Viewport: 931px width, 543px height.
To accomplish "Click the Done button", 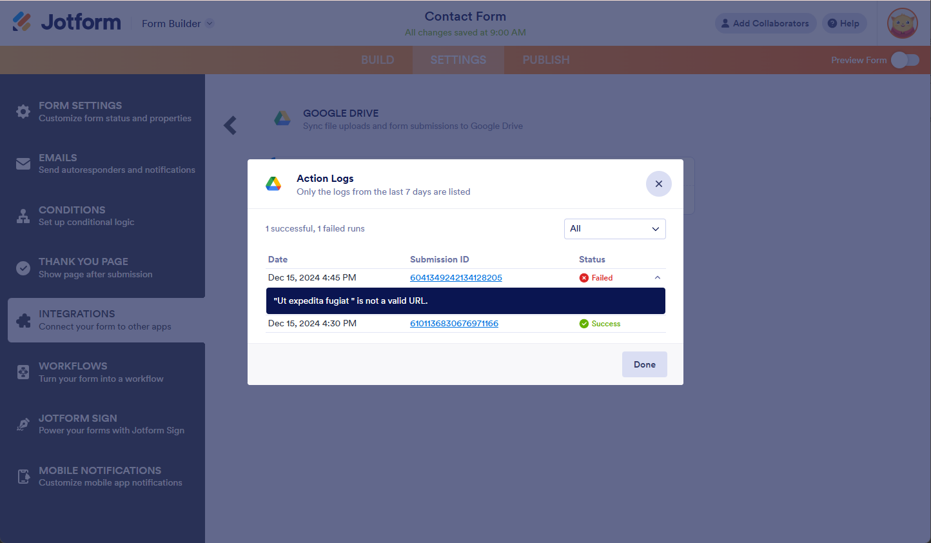I will 645,364.
